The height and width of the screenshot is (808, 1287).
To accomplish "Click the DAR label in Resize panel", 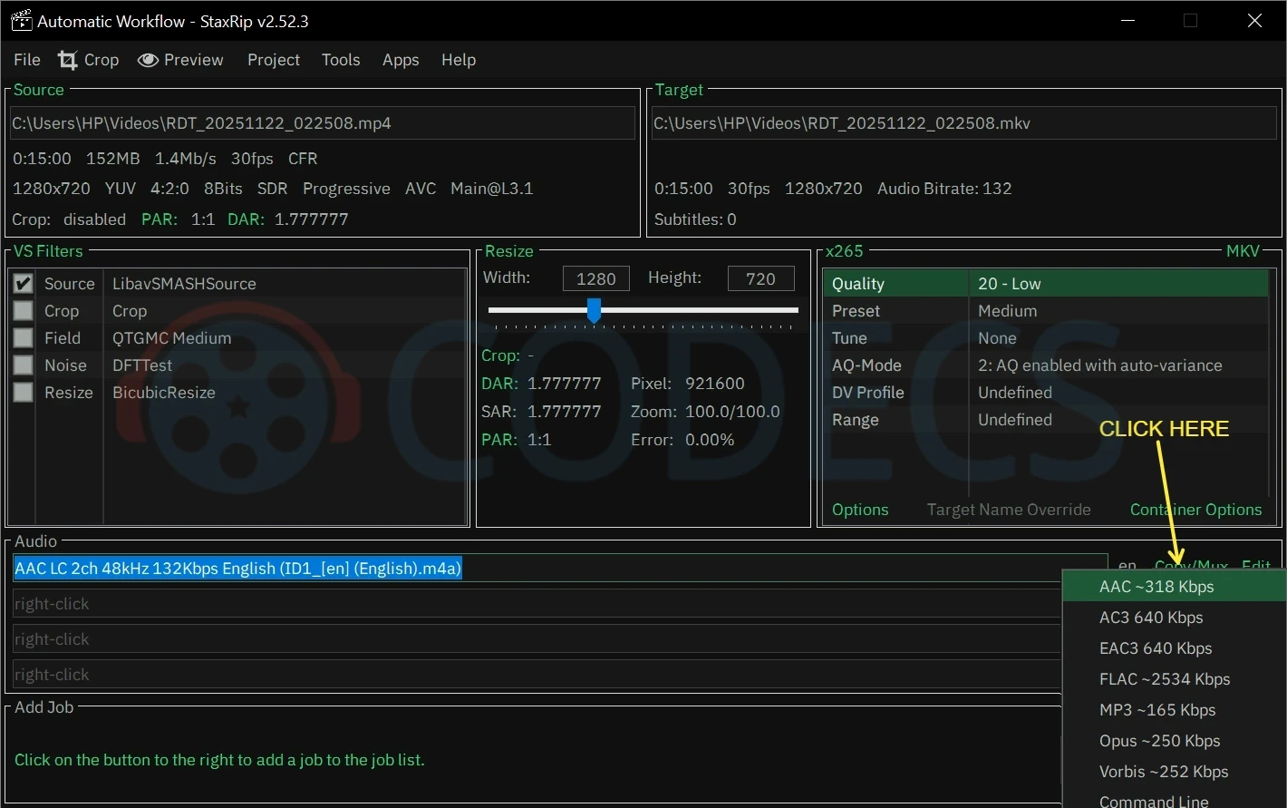I will (x=500, y=384).
